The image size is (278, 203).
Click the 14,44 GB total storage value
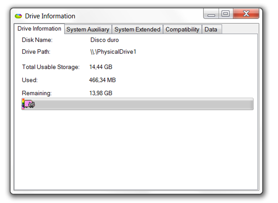click(x=101, y=67)
